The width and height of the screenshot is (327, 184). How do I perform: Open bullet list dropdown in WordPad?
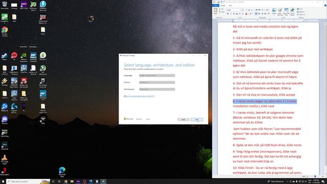(x=263, y=10)
